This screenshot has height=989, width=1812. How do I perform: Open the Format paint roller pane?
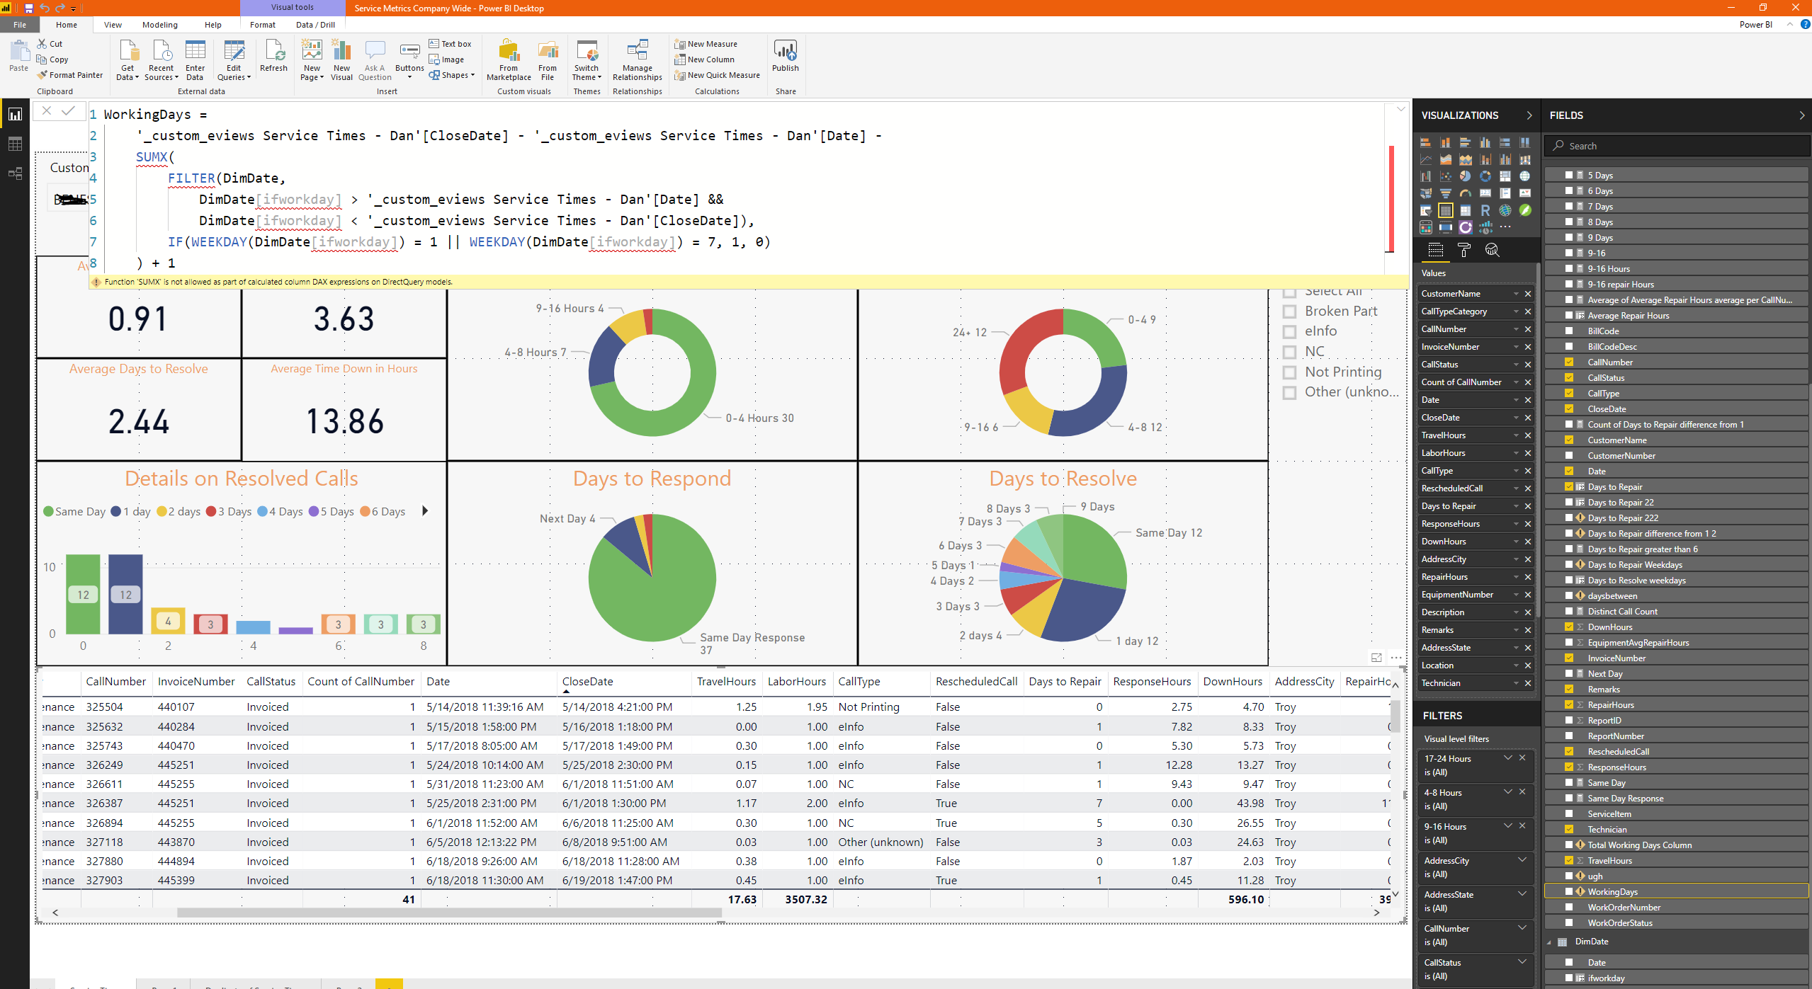click(x=1463, y=249)
